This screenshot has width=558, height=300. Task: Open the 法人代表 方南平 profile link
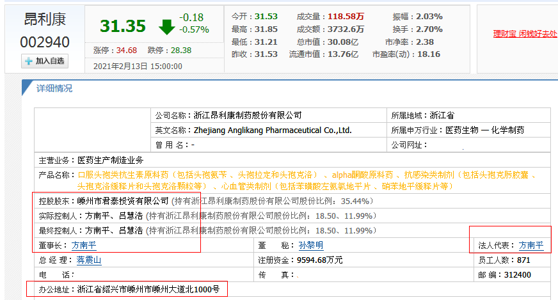530,245
